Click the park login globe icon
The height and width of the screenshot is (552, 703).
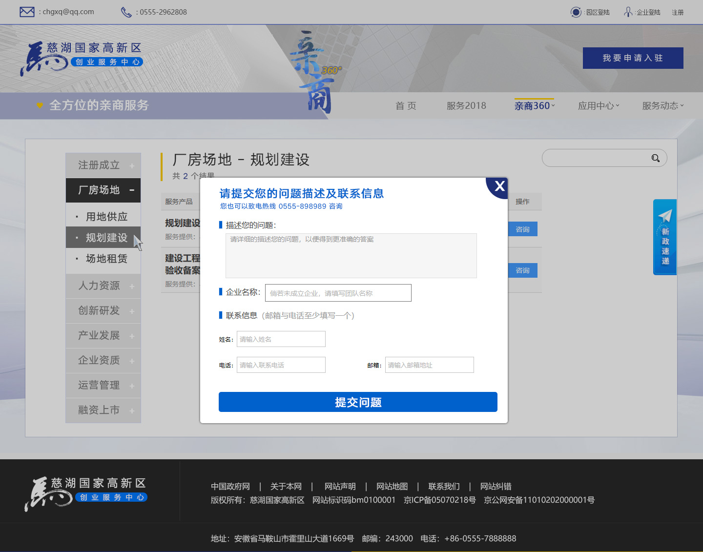point(576,12)
